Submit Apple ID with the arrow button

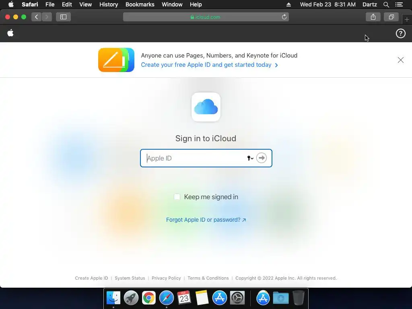click(262, 158)
